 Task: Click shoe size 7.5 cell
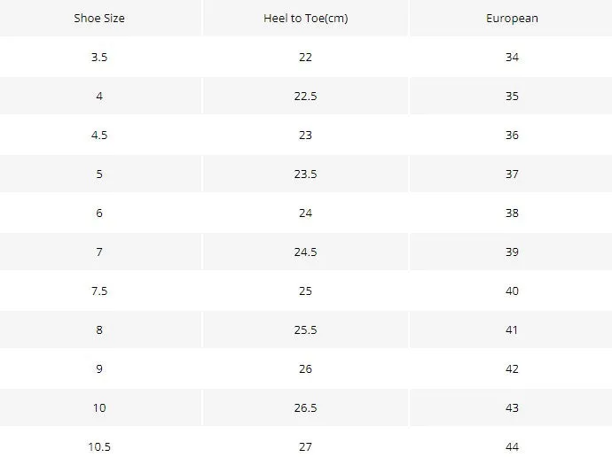(x=99, y=291)
